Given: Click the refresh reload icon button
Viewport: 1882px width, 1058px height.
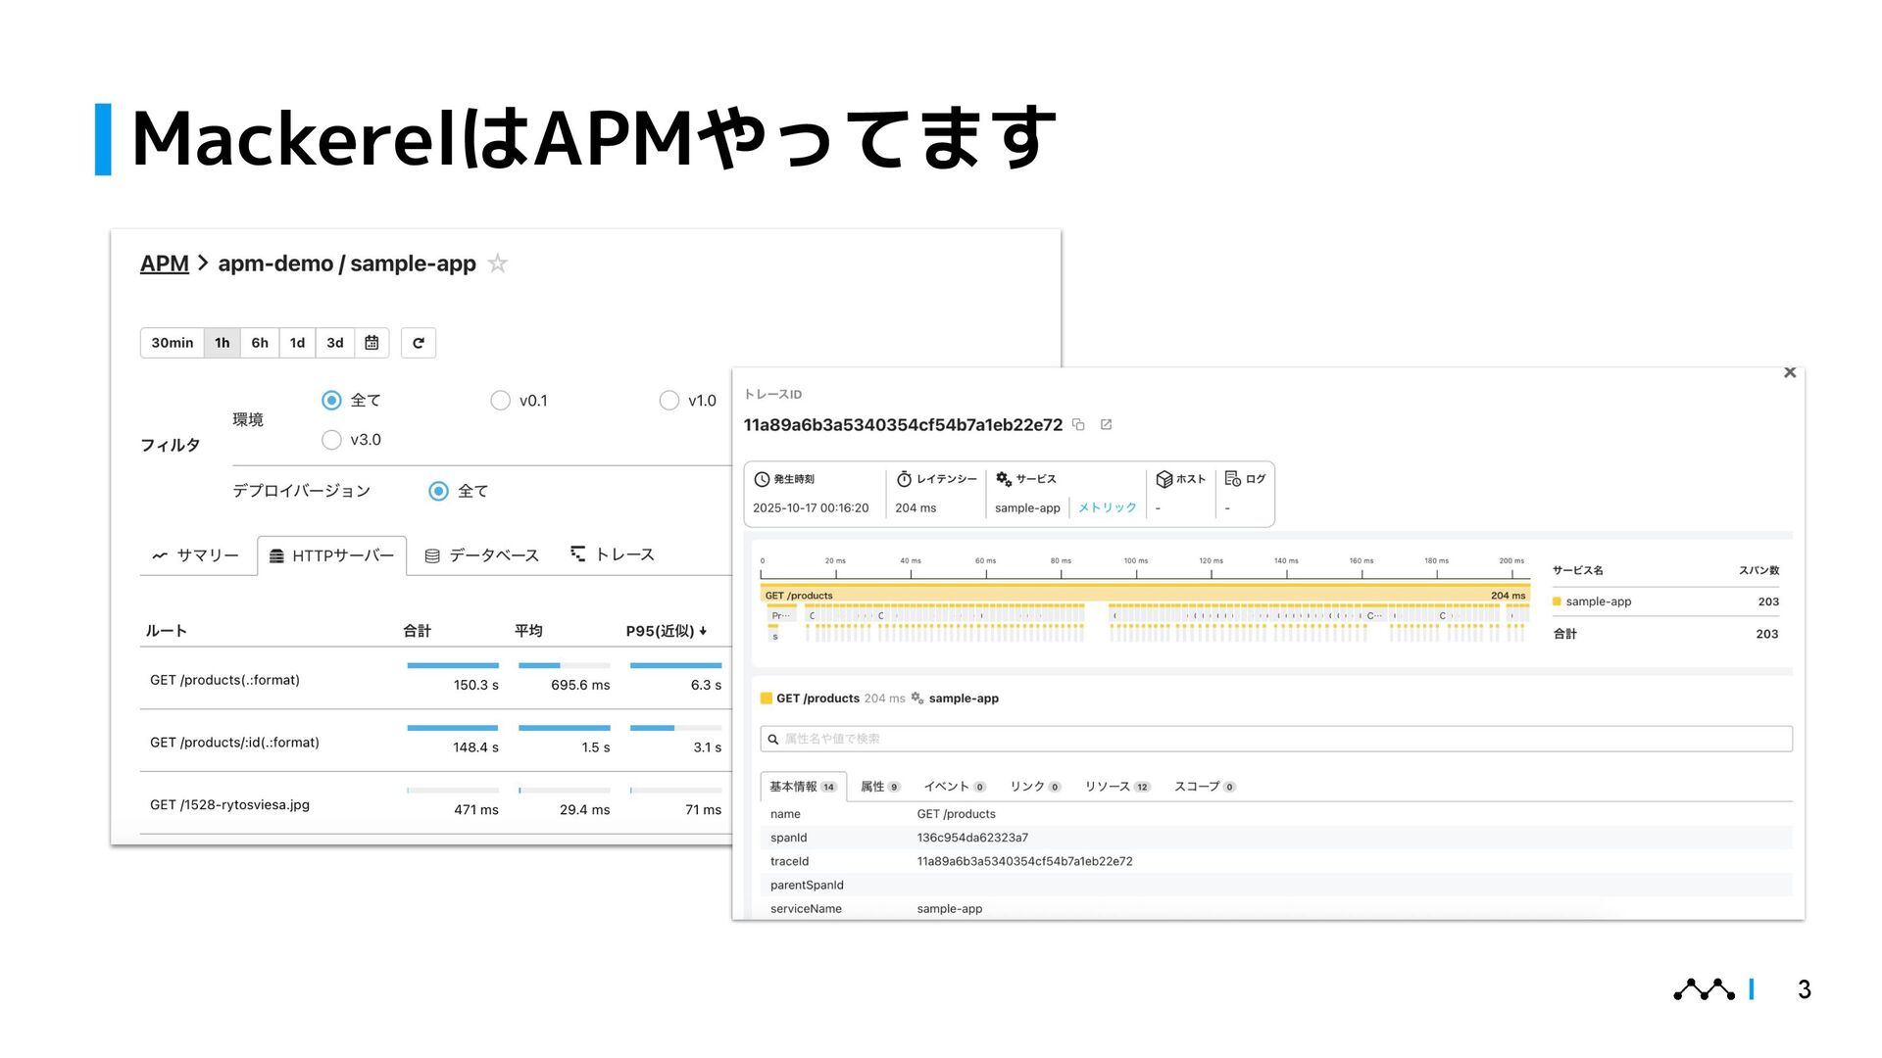Looking at the screenshot, I should click(419, 343).
